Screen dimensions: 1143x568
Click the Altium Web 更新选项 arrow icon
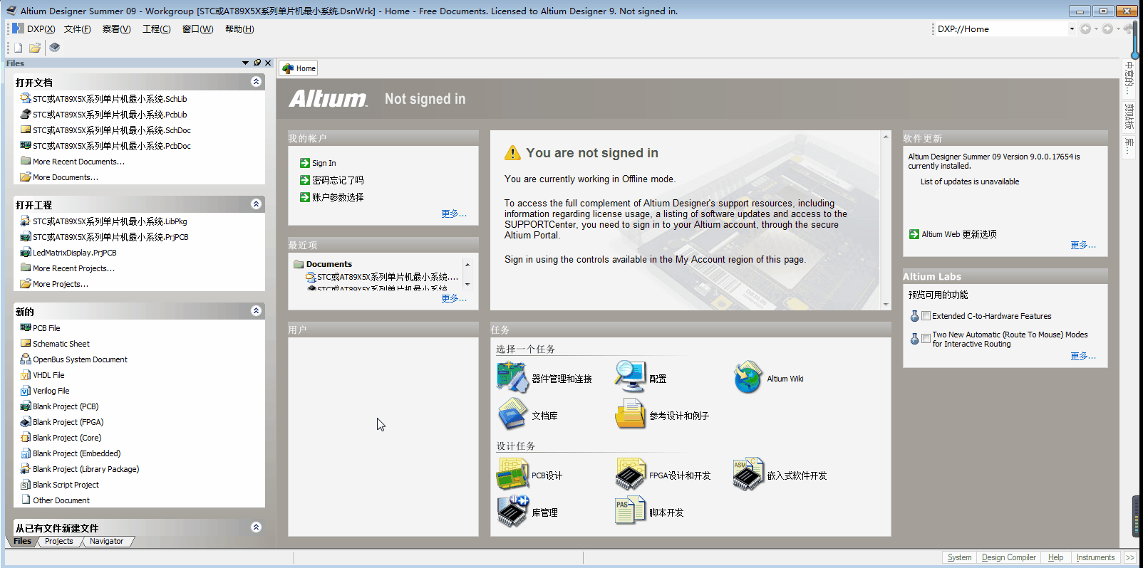914,234
